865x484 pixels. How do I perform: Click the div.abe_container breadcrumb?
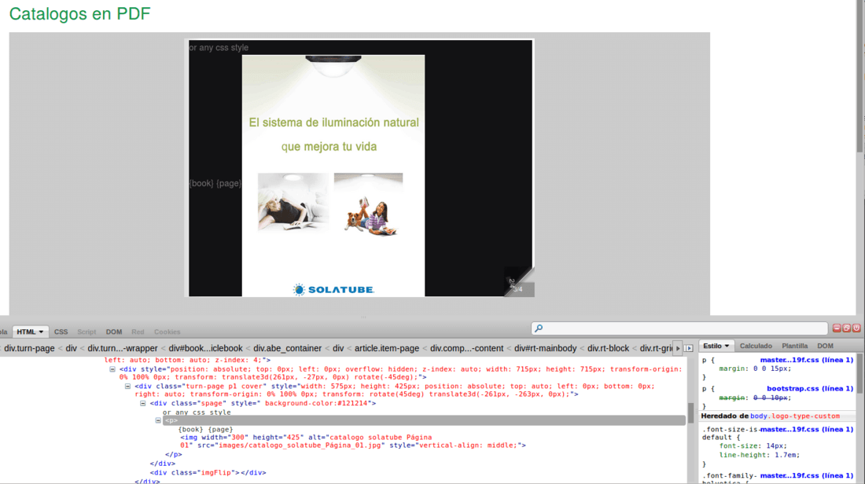point(287,348)
